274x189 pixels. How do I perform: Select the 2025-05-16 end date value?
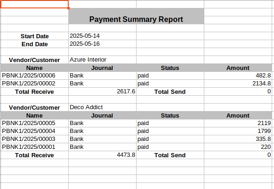pos(102,44)
